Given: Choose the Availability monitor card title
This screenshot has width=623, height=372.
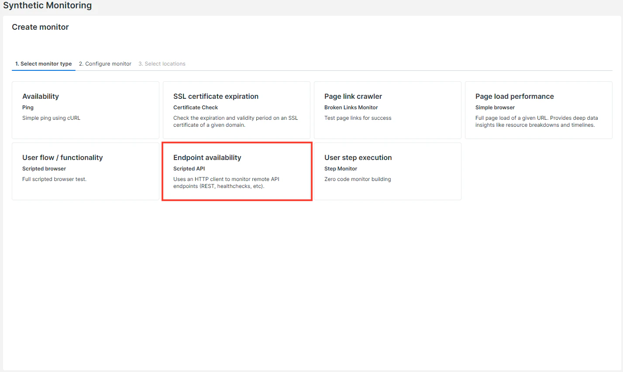Looking at the screenshot, I should pos(41,97).
